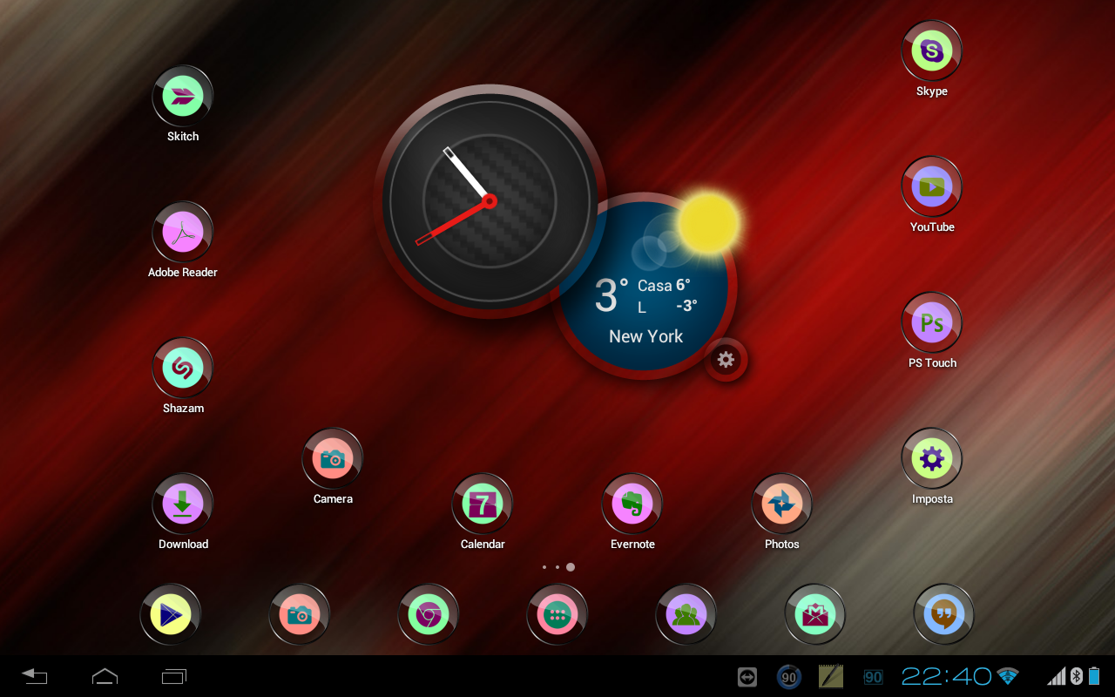Viewport: 1115px width, 697px height.
Task: Tap the Wi-Fi status icon
Action: [x=1008, y=676]
